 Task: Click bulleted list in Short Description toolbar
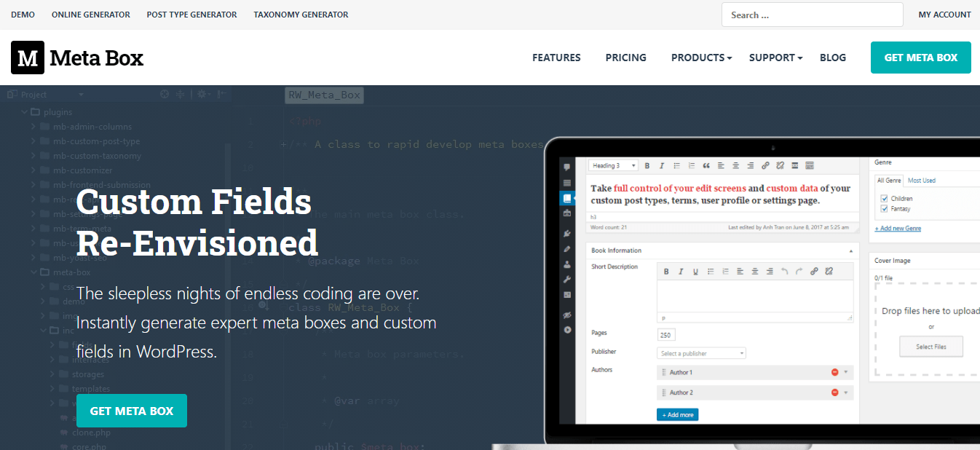pyautogui.click(x=711, y=272)
